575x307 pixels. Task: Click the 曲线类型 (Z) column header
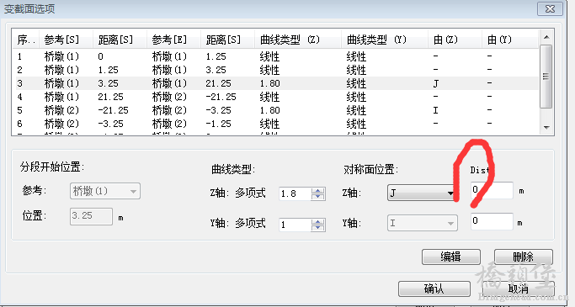click(x=298, y=40)
